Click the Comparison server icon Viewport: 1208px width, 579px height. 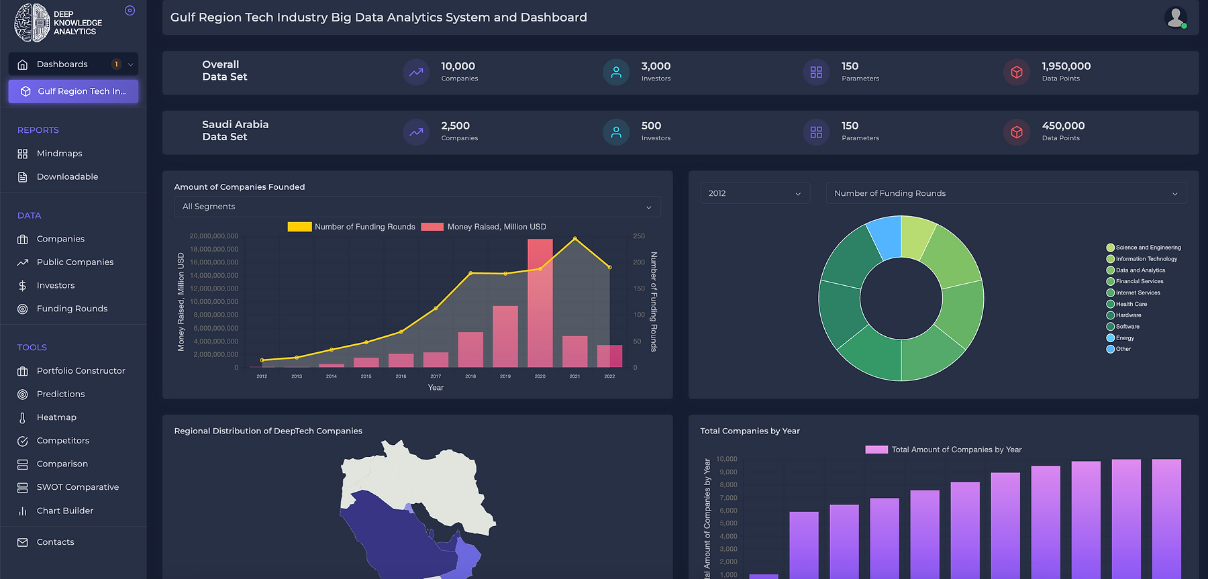coord(22,464)
